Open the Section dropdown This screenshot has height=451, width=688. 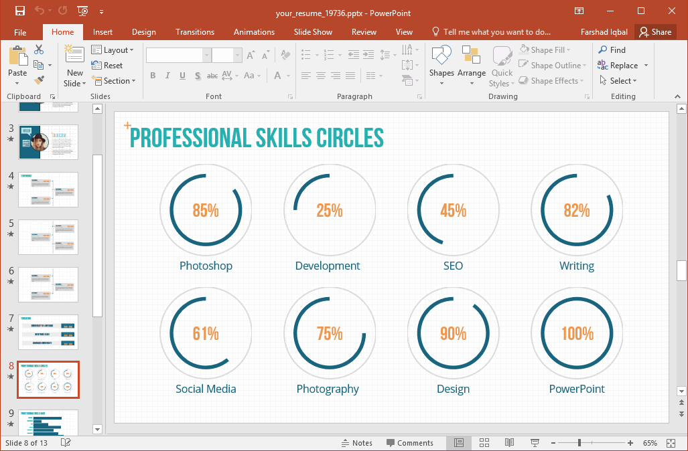click(114, 81)
